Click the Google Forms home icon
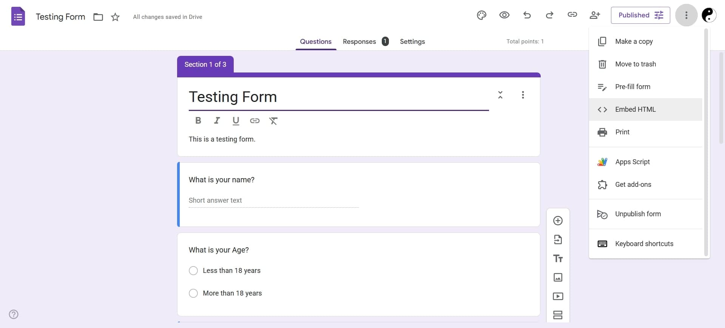 pyautogui.click(x=18, y=17)
